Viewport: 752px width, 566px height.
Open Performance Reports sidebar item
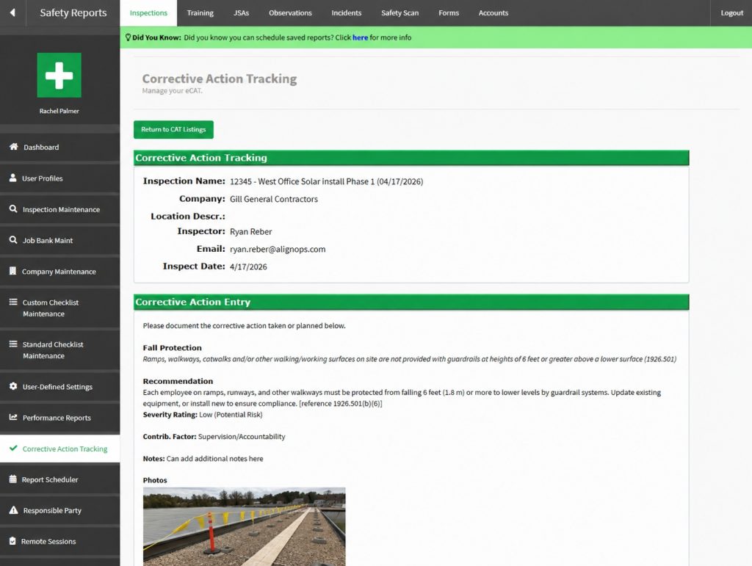60,418
